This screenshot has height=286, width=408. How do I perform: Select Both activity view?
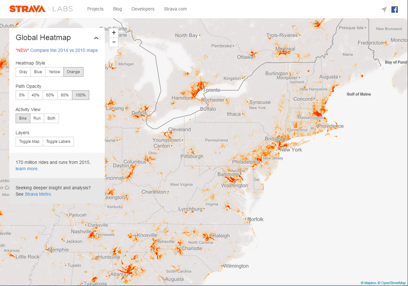coord(51,118)
